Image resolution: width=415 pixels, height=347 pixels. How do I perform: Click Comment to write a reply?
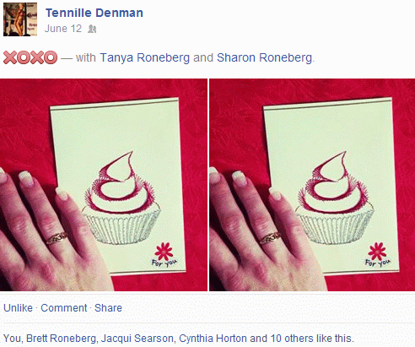point(64,308)
